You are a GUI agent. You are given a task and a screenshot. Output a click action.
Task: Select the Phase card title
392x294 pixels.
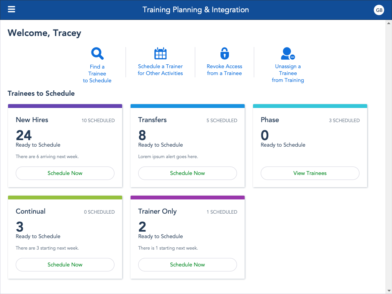(270, 120)
